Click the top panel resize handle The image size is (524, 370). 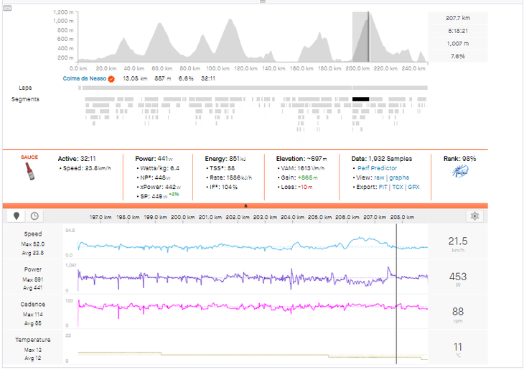click(x=261, y=1)
